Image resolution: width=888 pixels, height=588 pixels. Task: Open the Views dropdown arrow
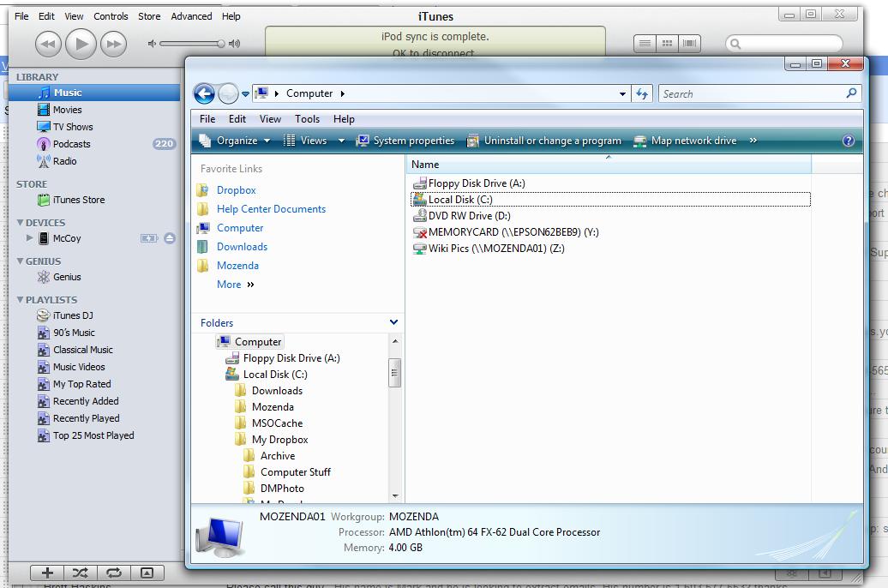click(x=341, y=141)
